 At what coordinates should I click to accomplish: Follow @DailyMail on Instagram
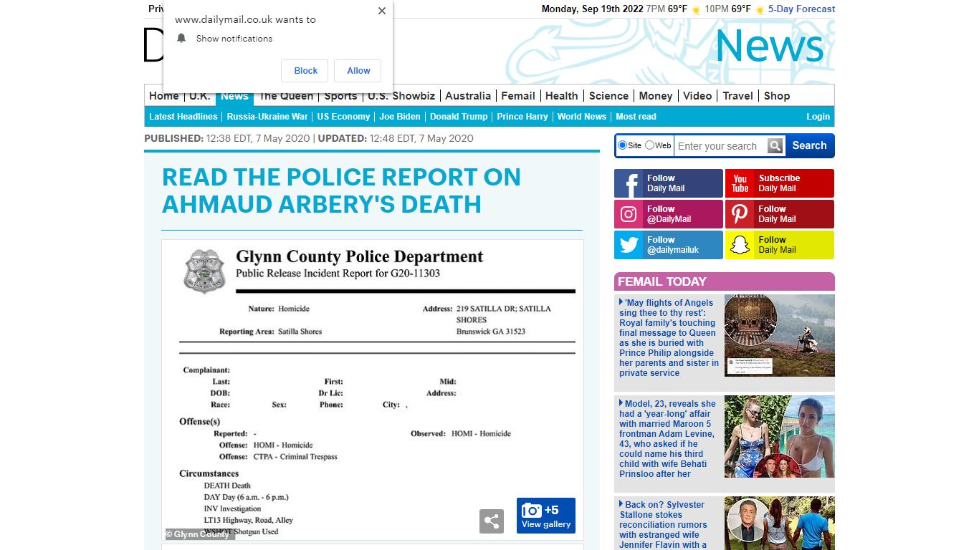click(669, 214)
